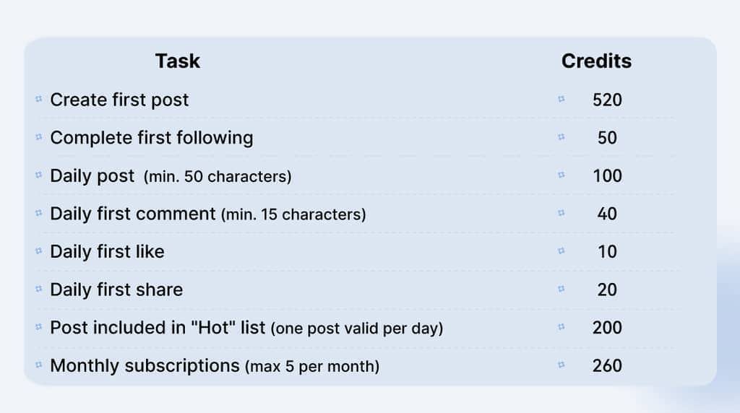Click the bullet icon beside Daily first comment
This screenshot has height=413, width=740.
pos(39,214)
